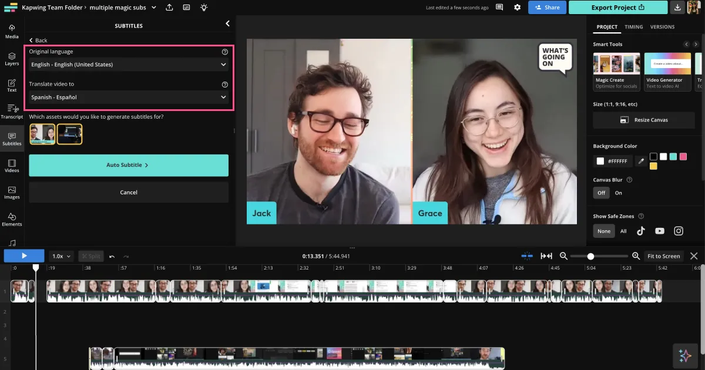Open the Layers panel

[12, 58]
